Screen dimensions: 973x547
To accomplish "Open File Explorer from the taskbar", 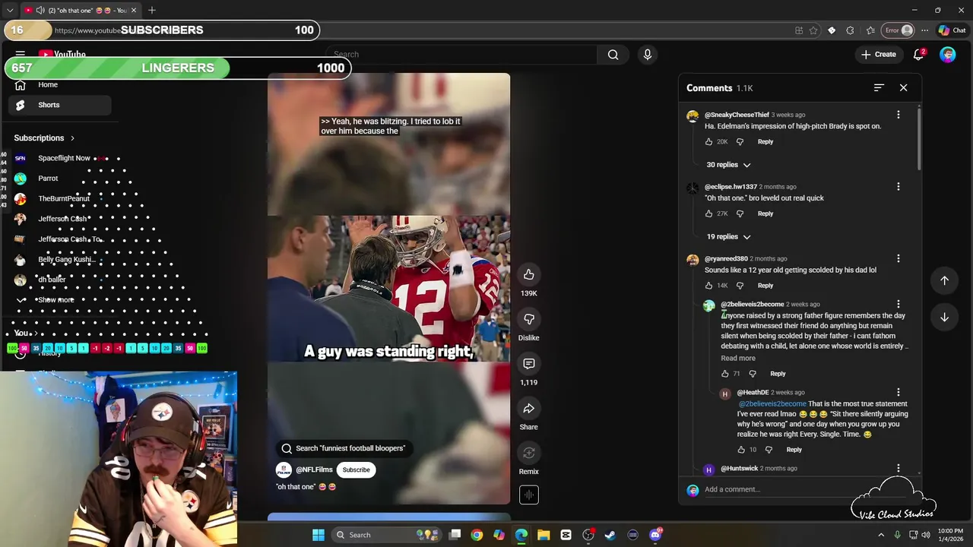I will (544, 535).
